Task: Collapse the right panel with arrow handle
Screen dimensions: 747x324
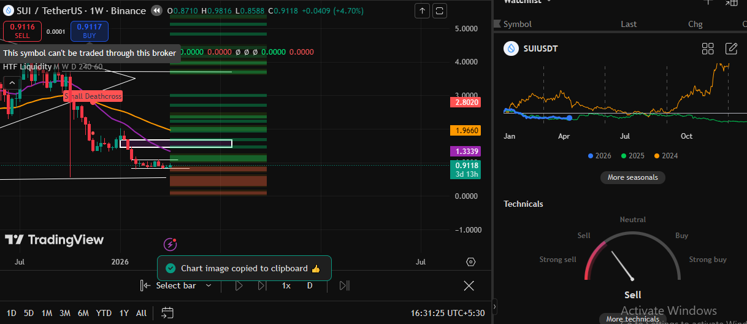Action: pos(496,306)
